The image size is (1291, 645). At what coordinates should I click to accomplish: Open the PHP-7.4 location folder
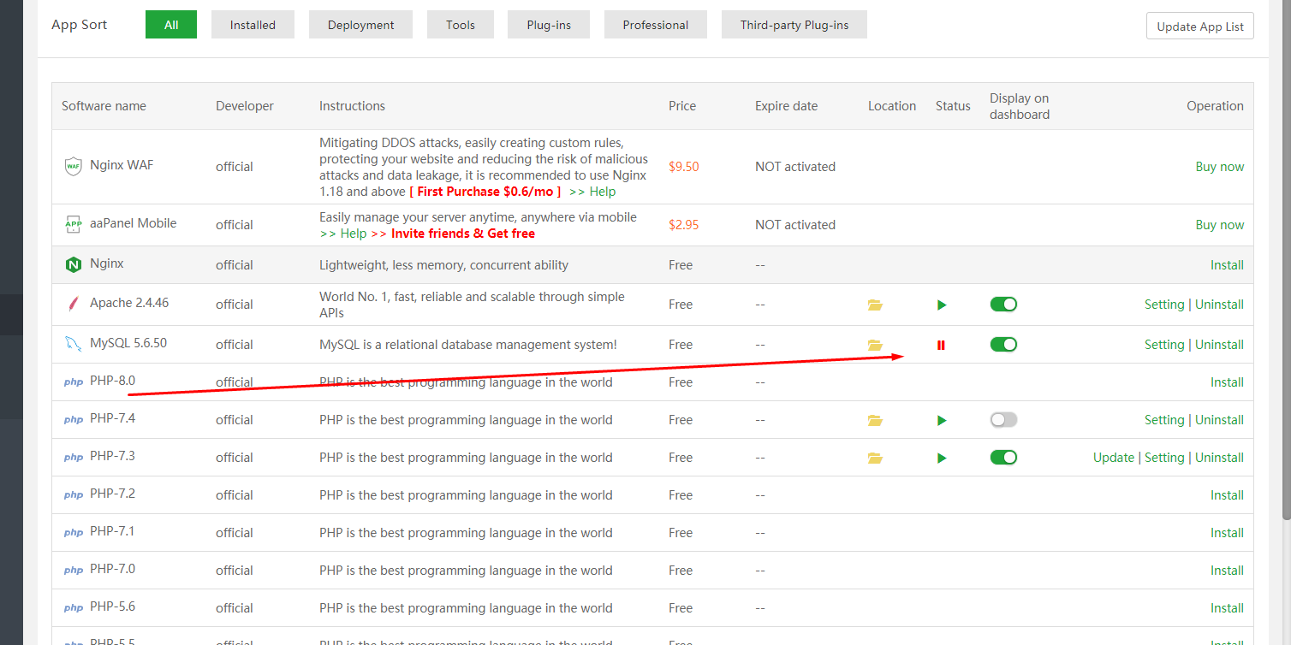(x=875, y=420)
